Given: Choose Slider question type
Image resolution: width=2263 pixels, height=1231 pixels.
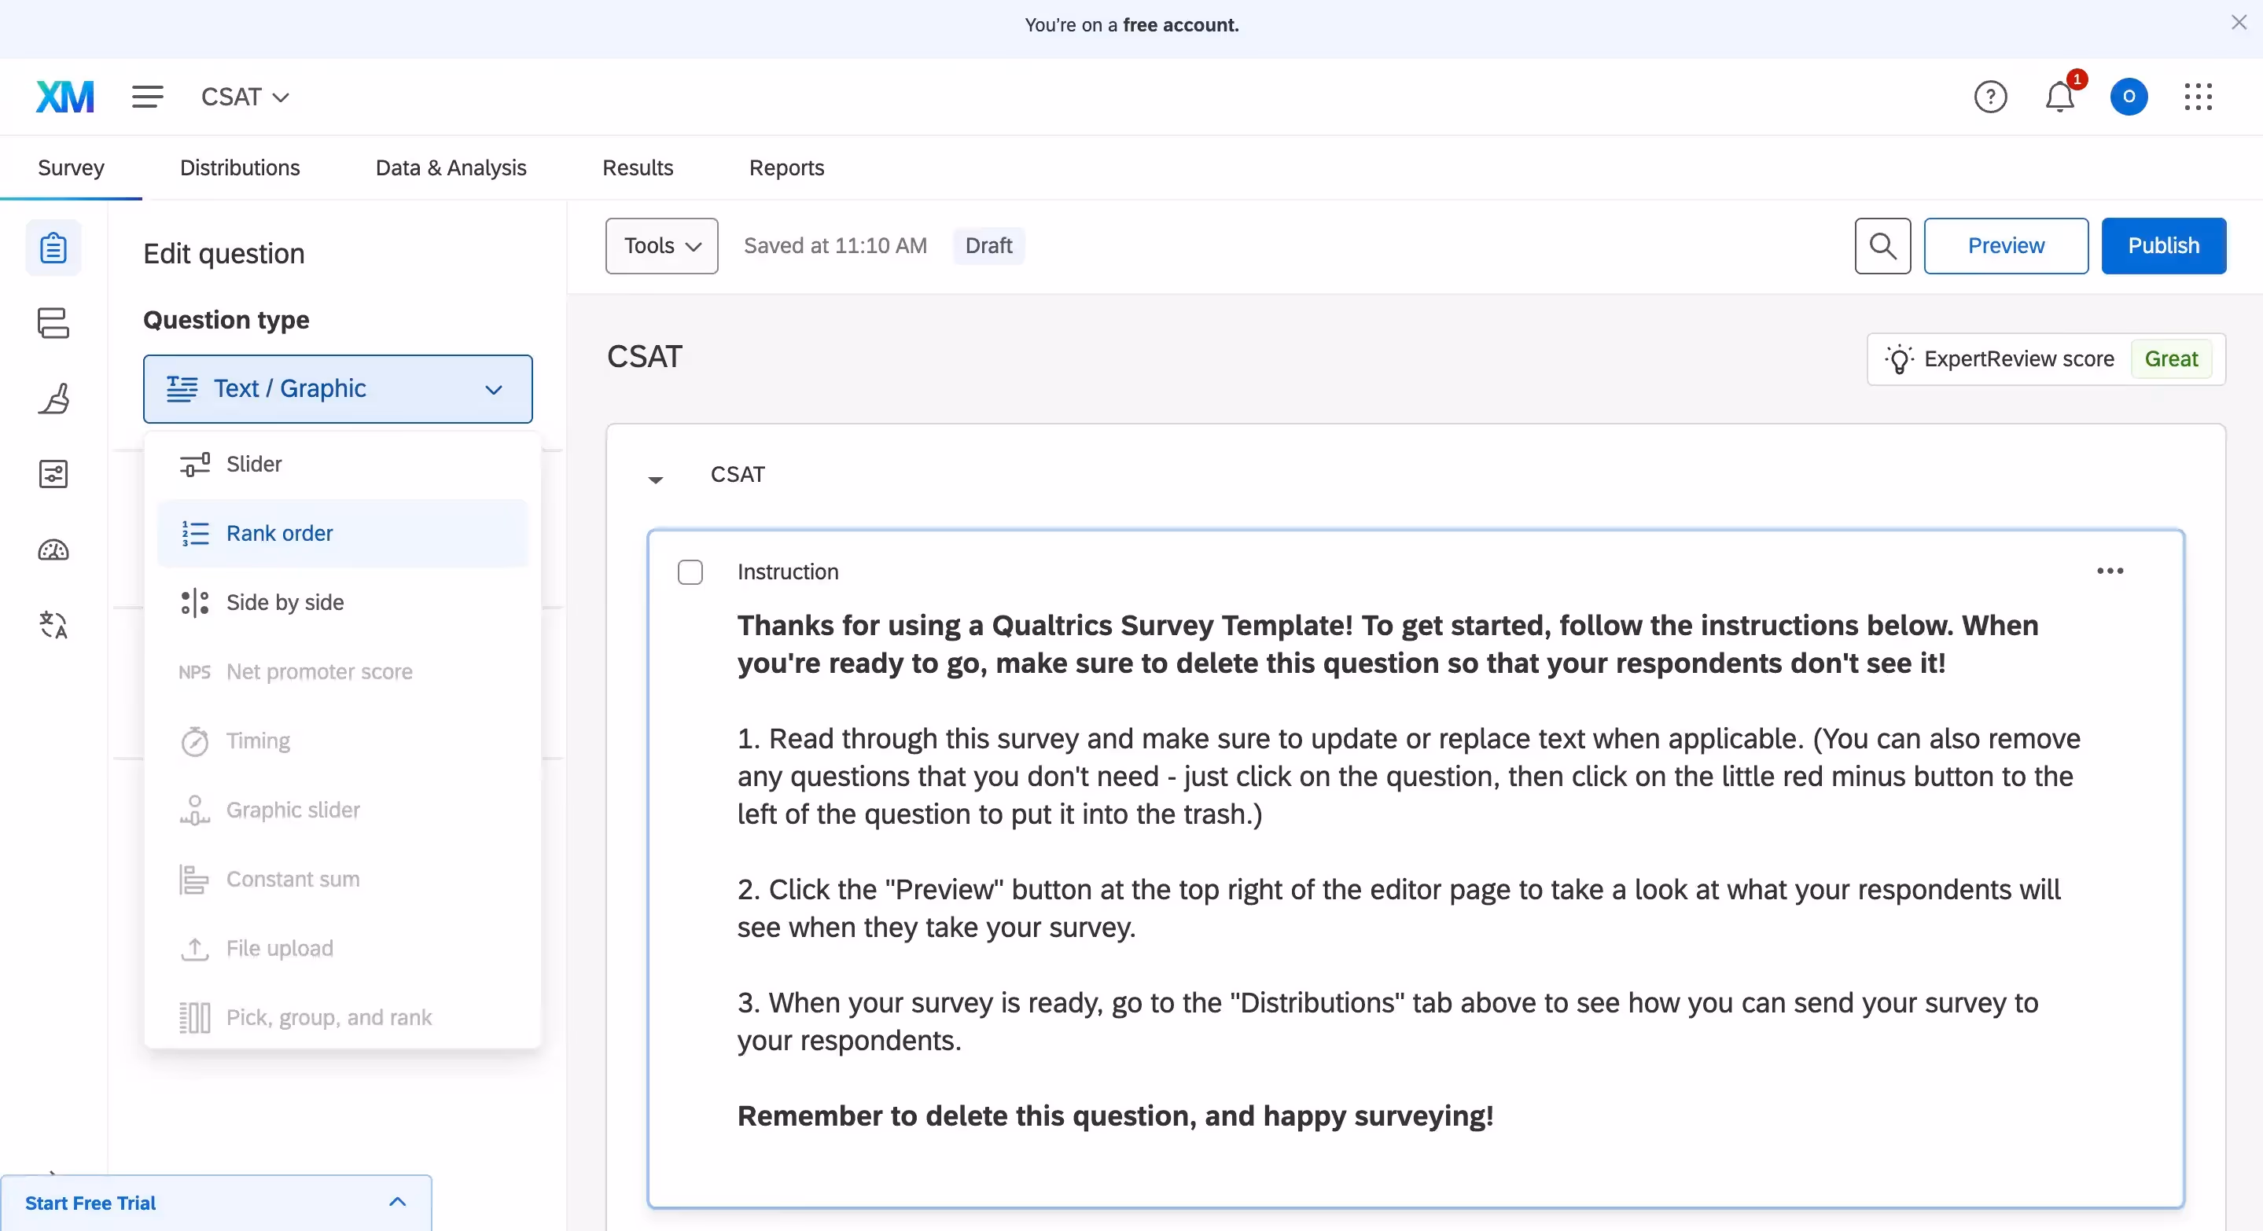Looking at the screenshot, I should tap(343, 465).
